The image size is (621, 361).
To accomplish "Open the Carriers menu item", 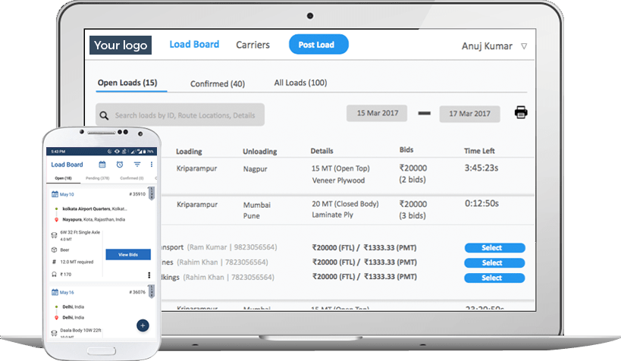I will click(x=252, y=45).
